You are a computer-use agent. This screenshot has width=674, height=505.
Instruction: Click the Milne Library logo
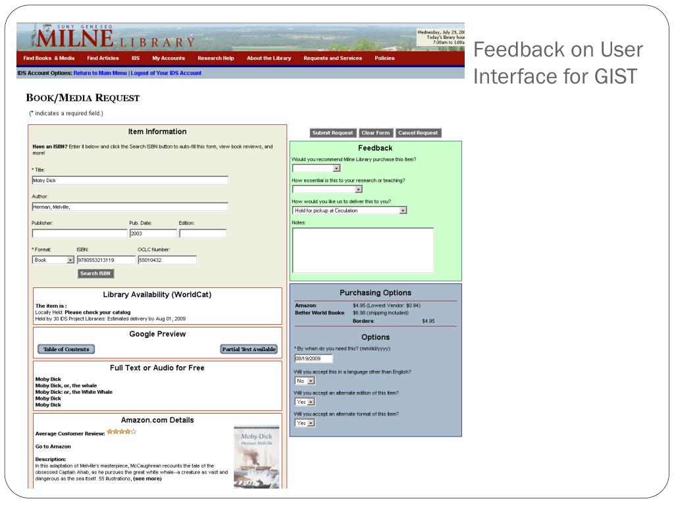click(115, 37)
